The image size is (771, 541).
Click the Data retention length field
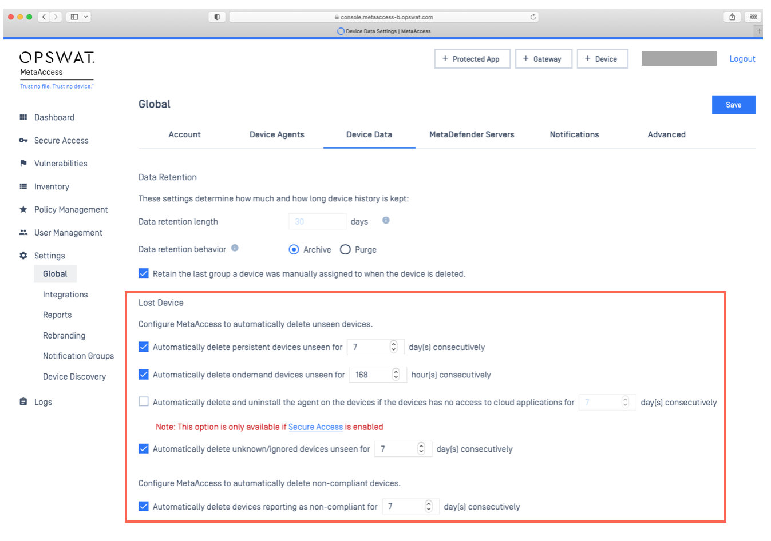click(x=318, y=221)
